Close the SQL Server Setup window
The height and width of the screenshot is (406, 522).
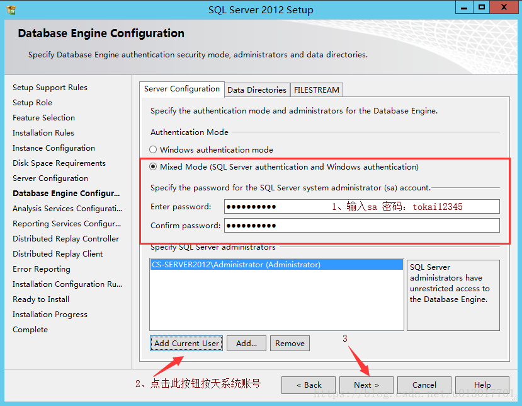504,8
